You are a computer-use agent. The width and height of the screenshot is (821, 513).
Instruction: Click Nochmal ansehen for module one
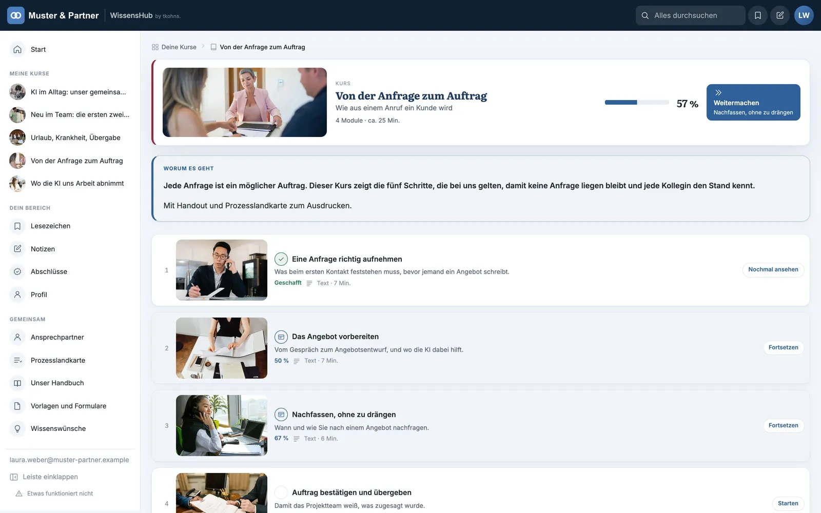point(773,270)
